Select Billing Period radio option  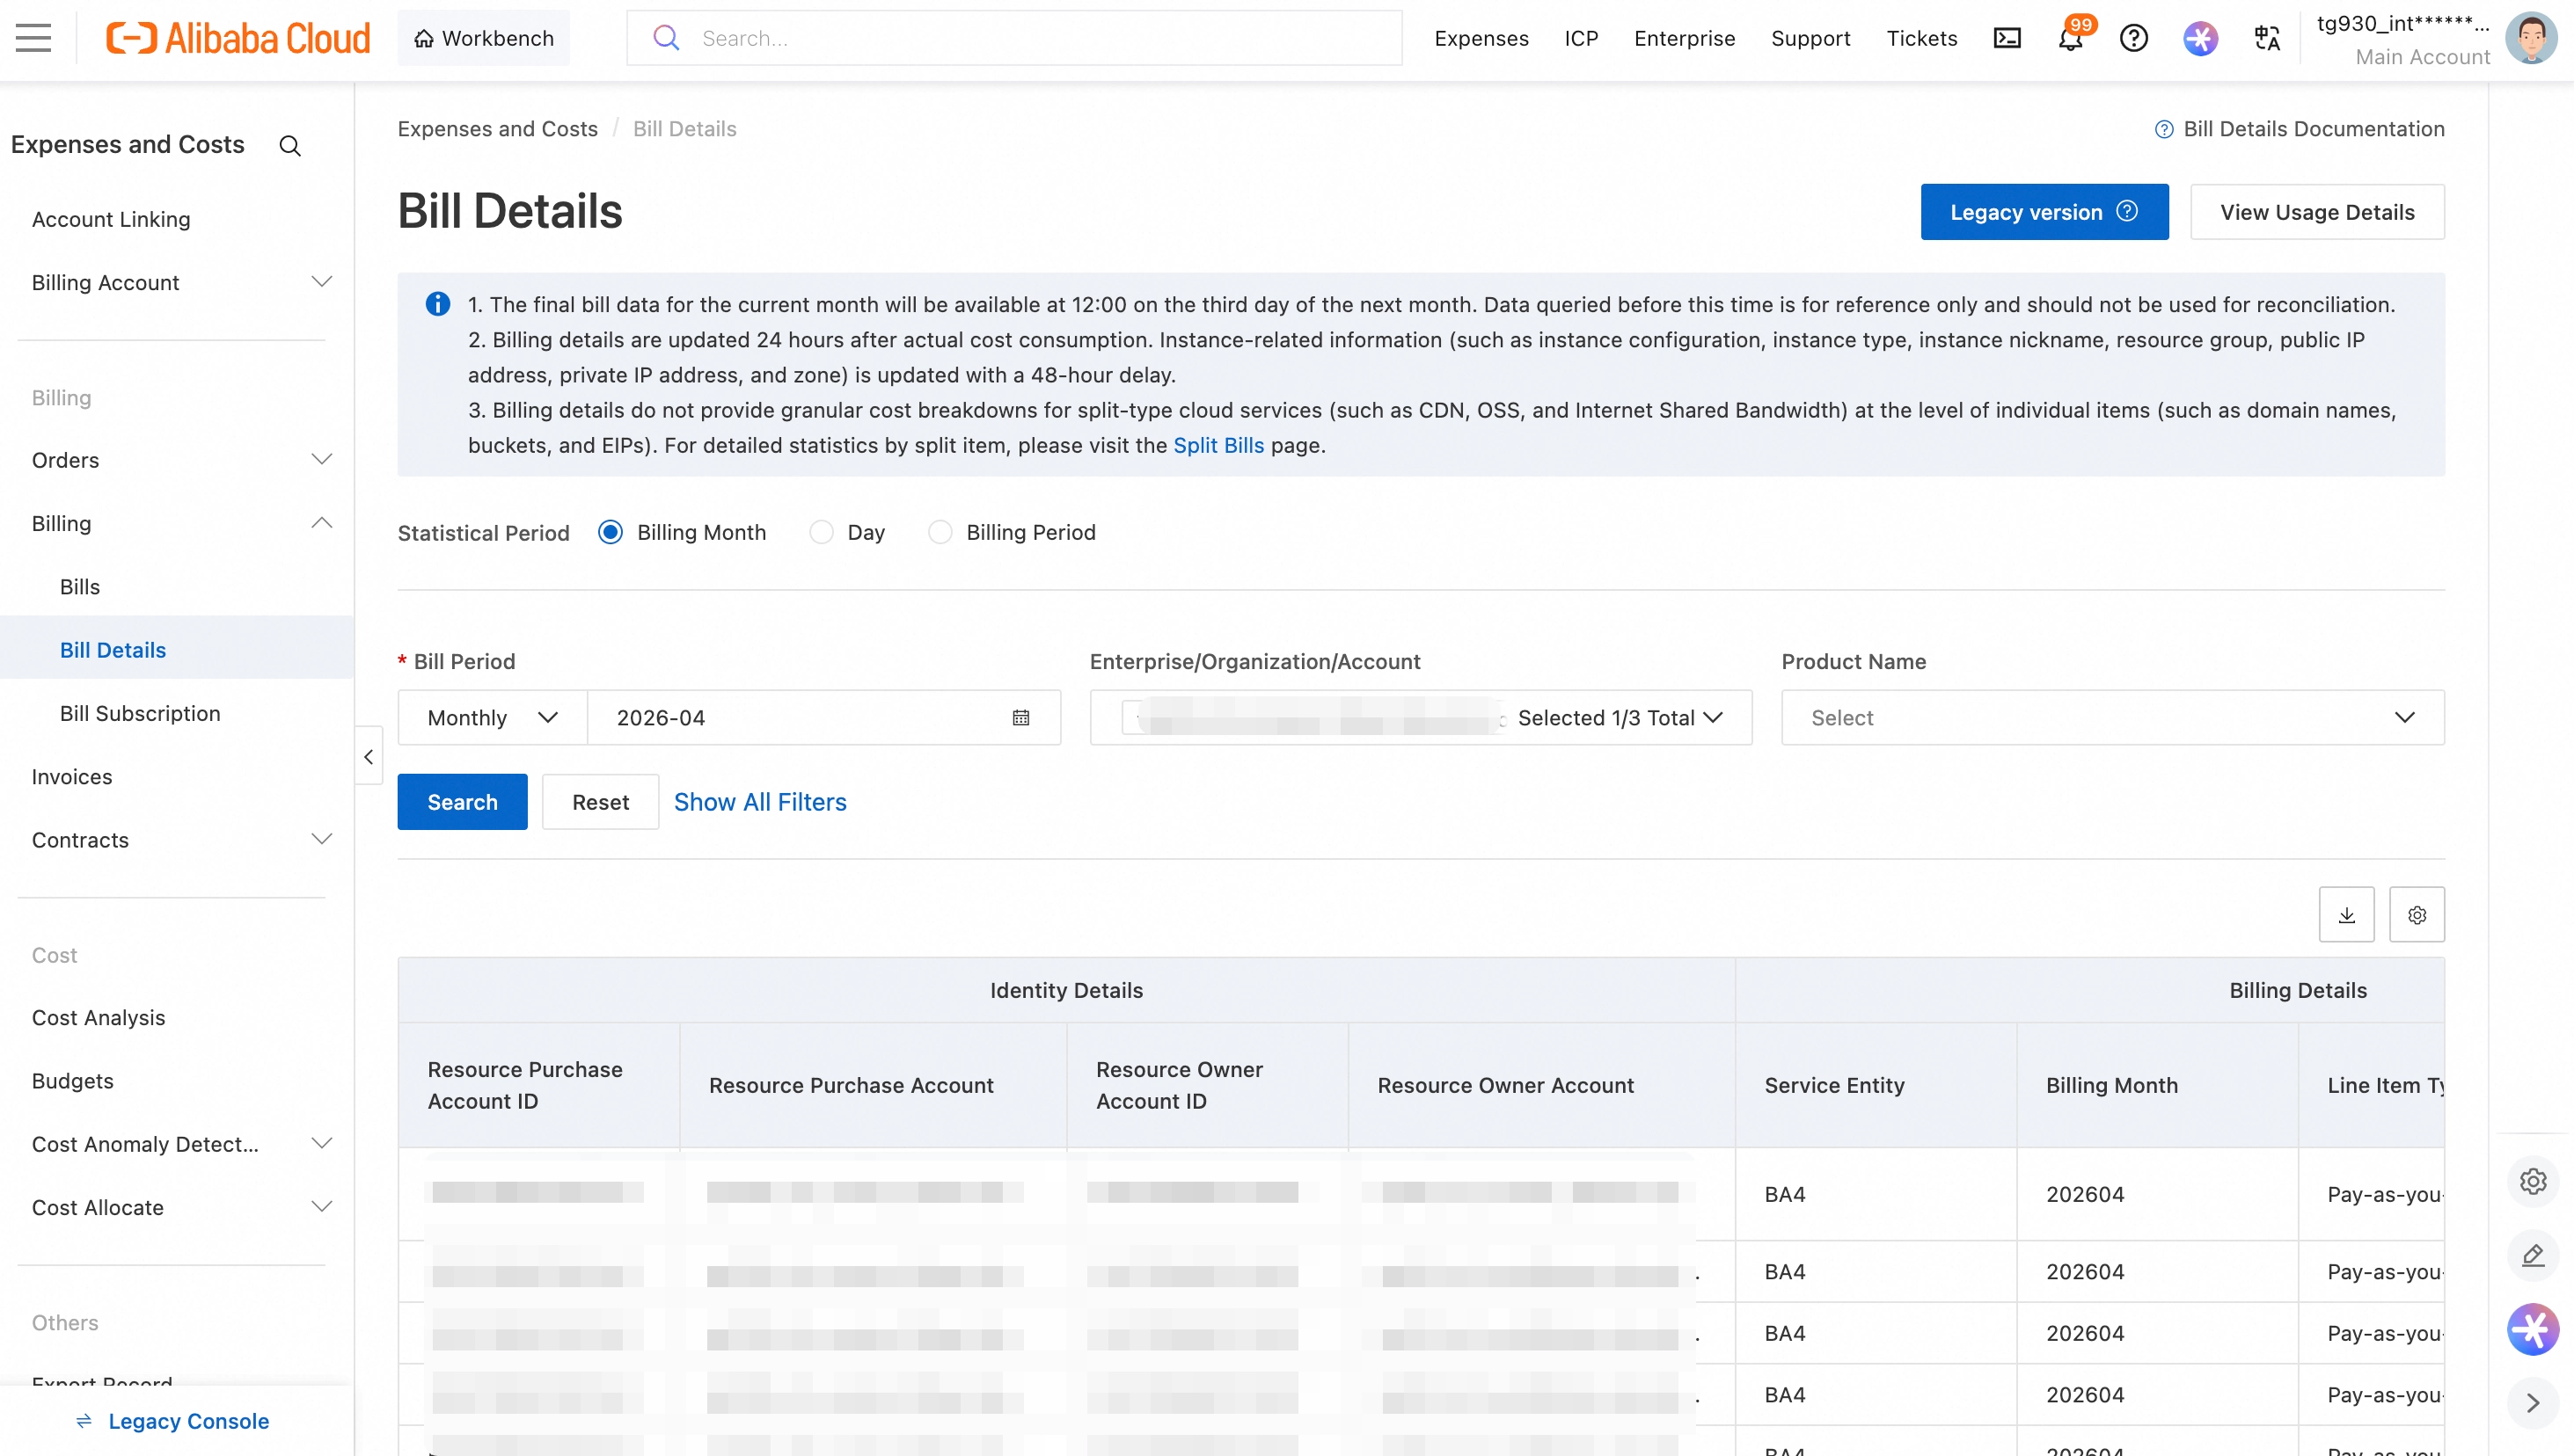tap(940, 532)
